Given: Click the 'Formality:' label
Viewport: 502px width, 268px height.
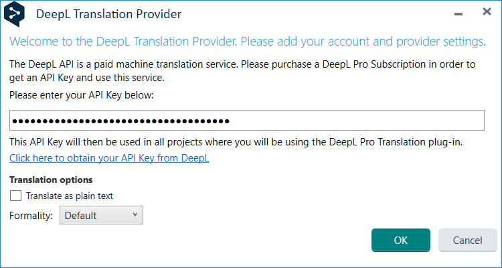Looking at the screenshot, I should [x=31, y=216].
